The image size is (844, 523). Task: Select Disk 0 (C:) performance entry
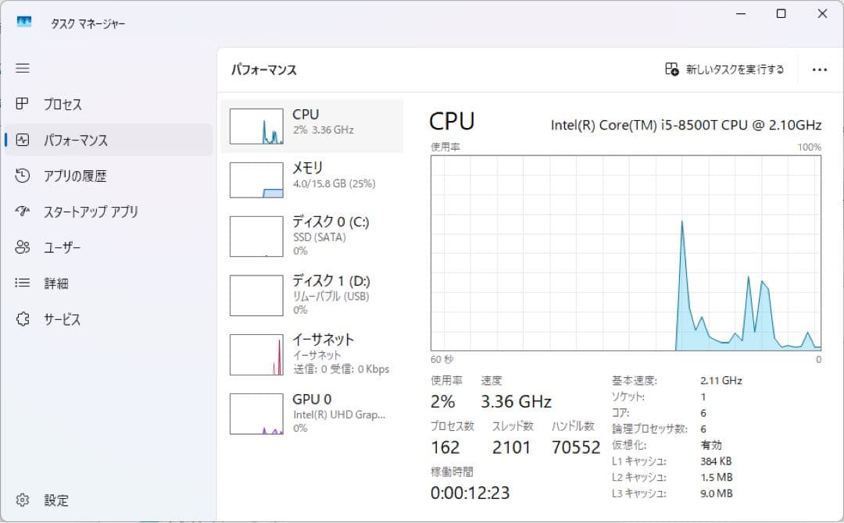(x=313, y=236)
